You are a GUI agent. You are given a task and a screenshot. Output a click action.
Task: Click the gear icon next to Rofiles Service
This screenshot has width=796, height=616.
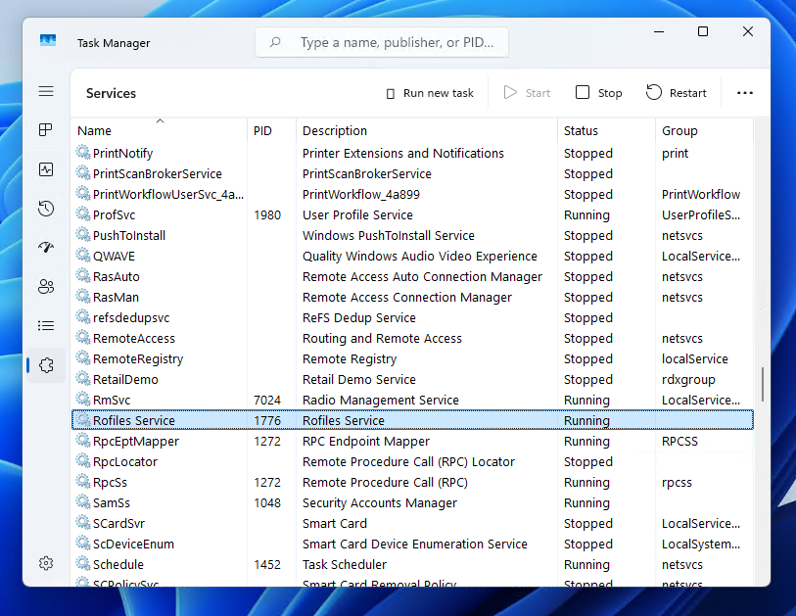pyautogui.click(x=83, y=419)
